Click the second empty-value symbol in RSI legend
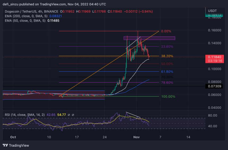This screenshot has width=228, height=150. [x=73, y=115]
